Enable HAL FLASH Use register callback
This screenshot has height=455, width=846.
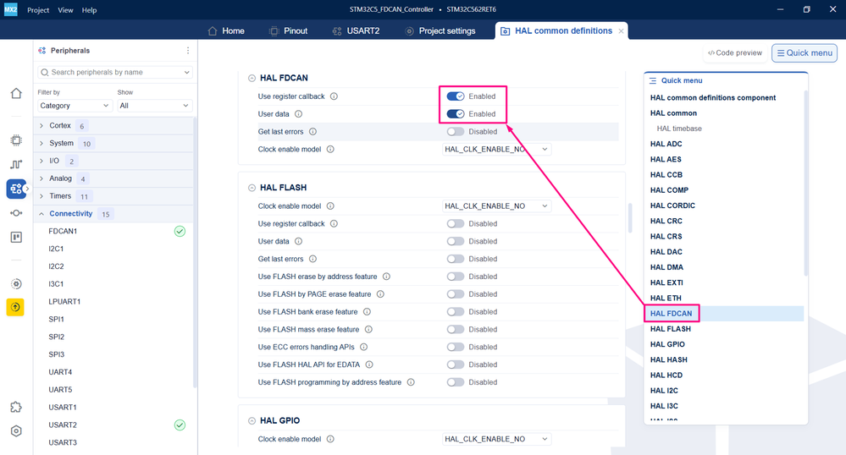pos(456,224)
